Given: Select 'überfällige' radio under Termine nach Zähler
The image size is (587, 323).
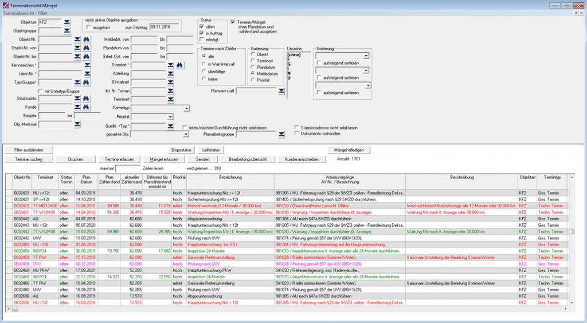Looking at the screenshot, I should (204, 71).
